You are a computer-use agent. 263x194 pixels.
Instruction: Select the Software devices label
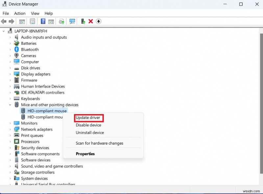point(36,160)
